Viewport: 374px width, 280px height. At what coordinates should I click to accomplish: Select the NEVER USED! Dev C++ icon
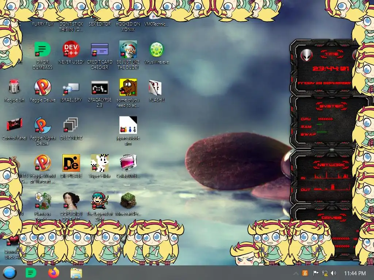coord(71,50)
